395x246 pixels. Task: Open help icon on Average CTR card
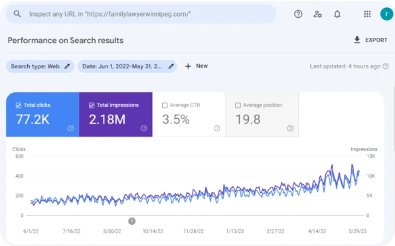(x=217, y=128)
